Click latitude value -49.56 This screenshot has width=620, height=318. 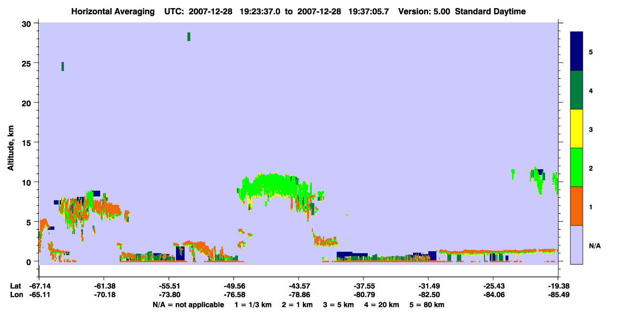234,286
